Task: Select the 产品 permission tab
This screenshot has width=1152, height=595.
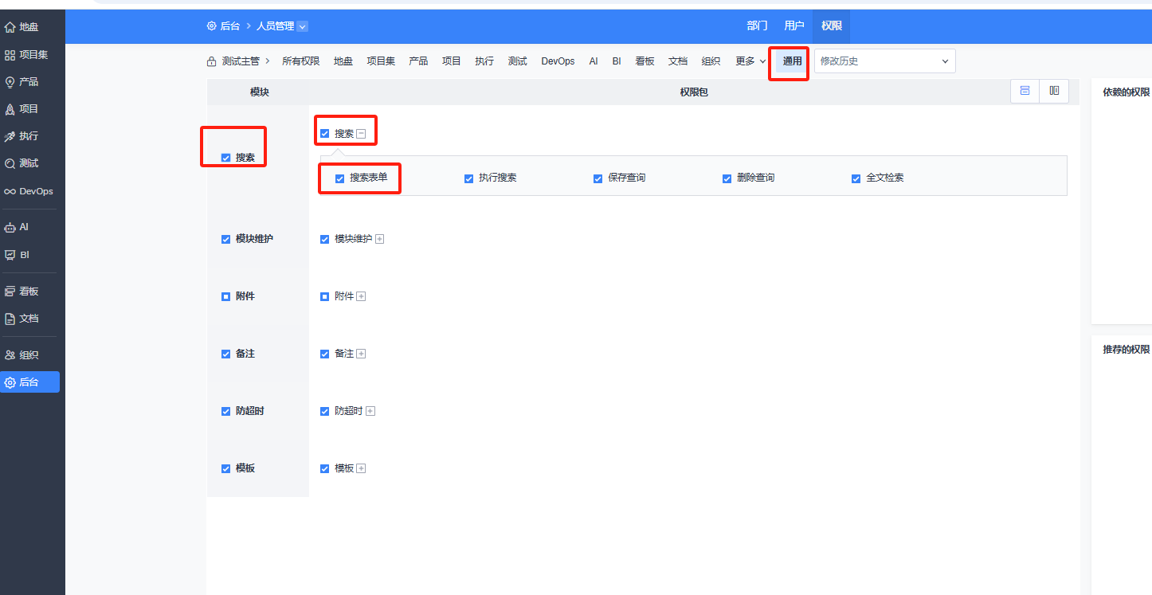Action: point(418,61)
